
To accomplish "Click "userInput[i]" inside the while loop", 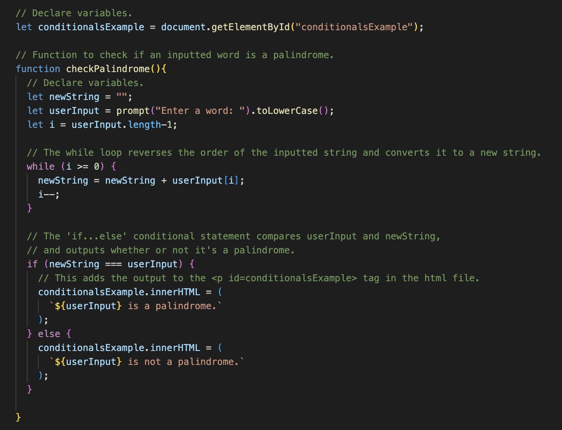I will 205,181.
